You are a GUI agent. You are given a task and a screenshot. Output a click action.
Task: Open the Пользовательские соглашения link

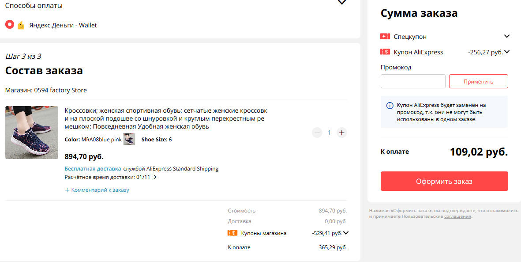pyautogui.click(x=457, y=216)
